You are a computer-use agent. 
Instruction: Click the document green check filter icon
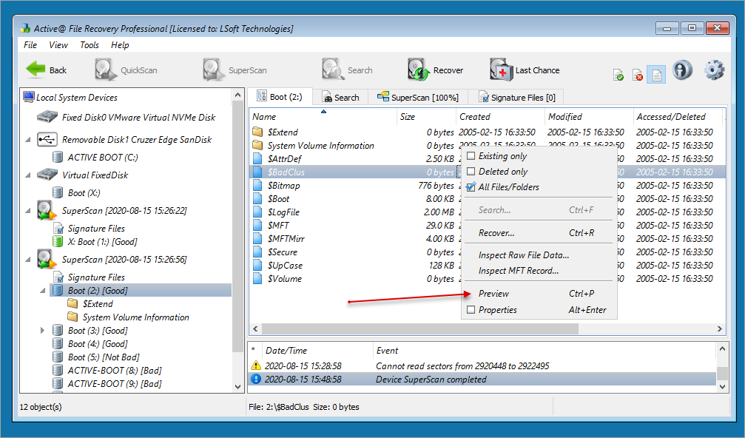click(x=618, y=75)
